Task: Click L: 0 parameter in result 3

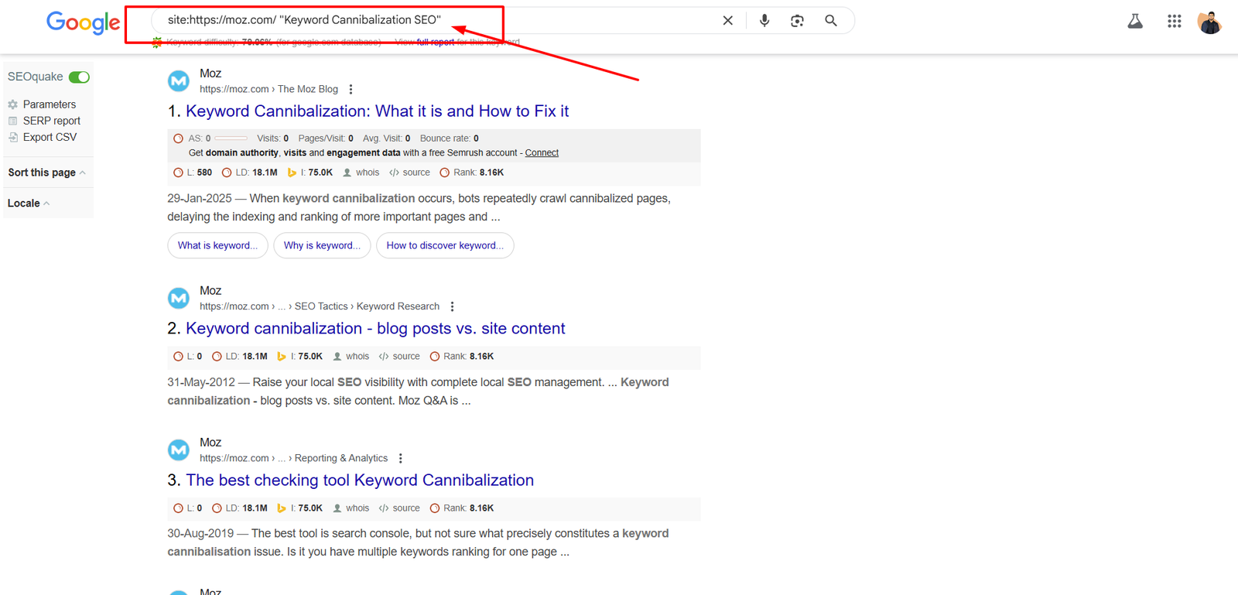Action: point(188,508)
